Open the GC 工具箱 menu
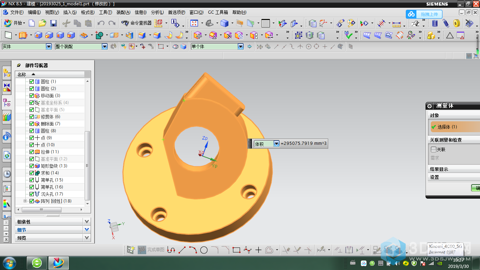 click(x=218, y=12)
